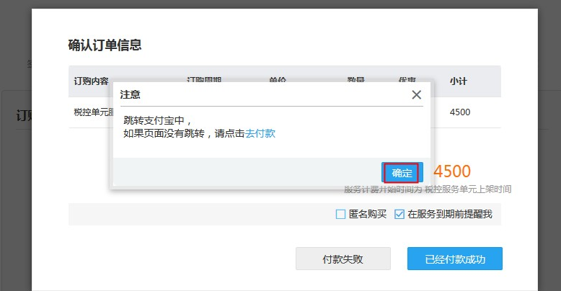561x291 pixels.
Task: Tick the 匿名购买 checkbox
Action: pyautogui.click(x=340, y=214)
